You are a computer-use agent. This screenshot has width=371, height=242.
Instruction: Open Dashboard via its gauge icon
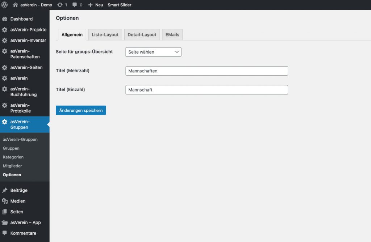tap(5, 19)
